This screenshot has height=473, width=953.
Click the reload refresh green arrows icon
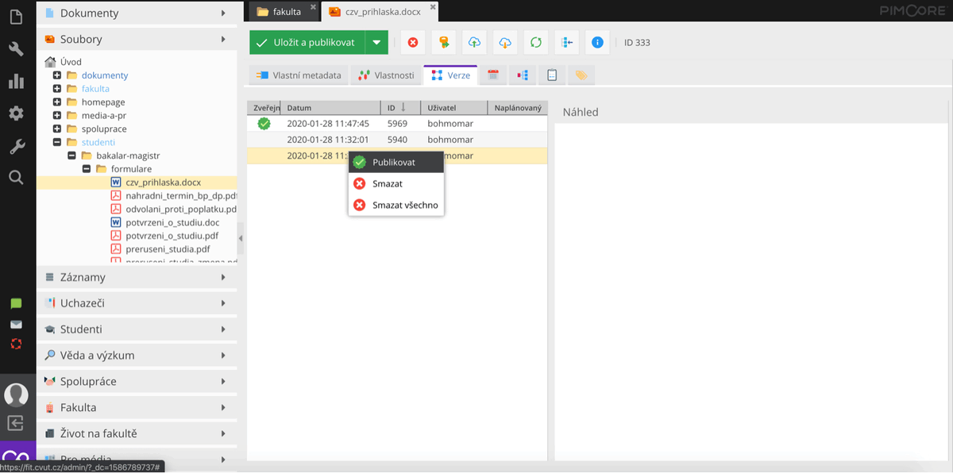tap(536, 43)
